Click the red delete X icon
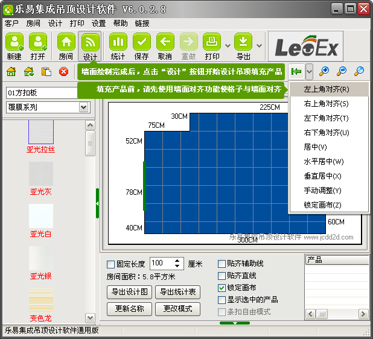Screen dimensions: 373x339 (x=63, y=72)
